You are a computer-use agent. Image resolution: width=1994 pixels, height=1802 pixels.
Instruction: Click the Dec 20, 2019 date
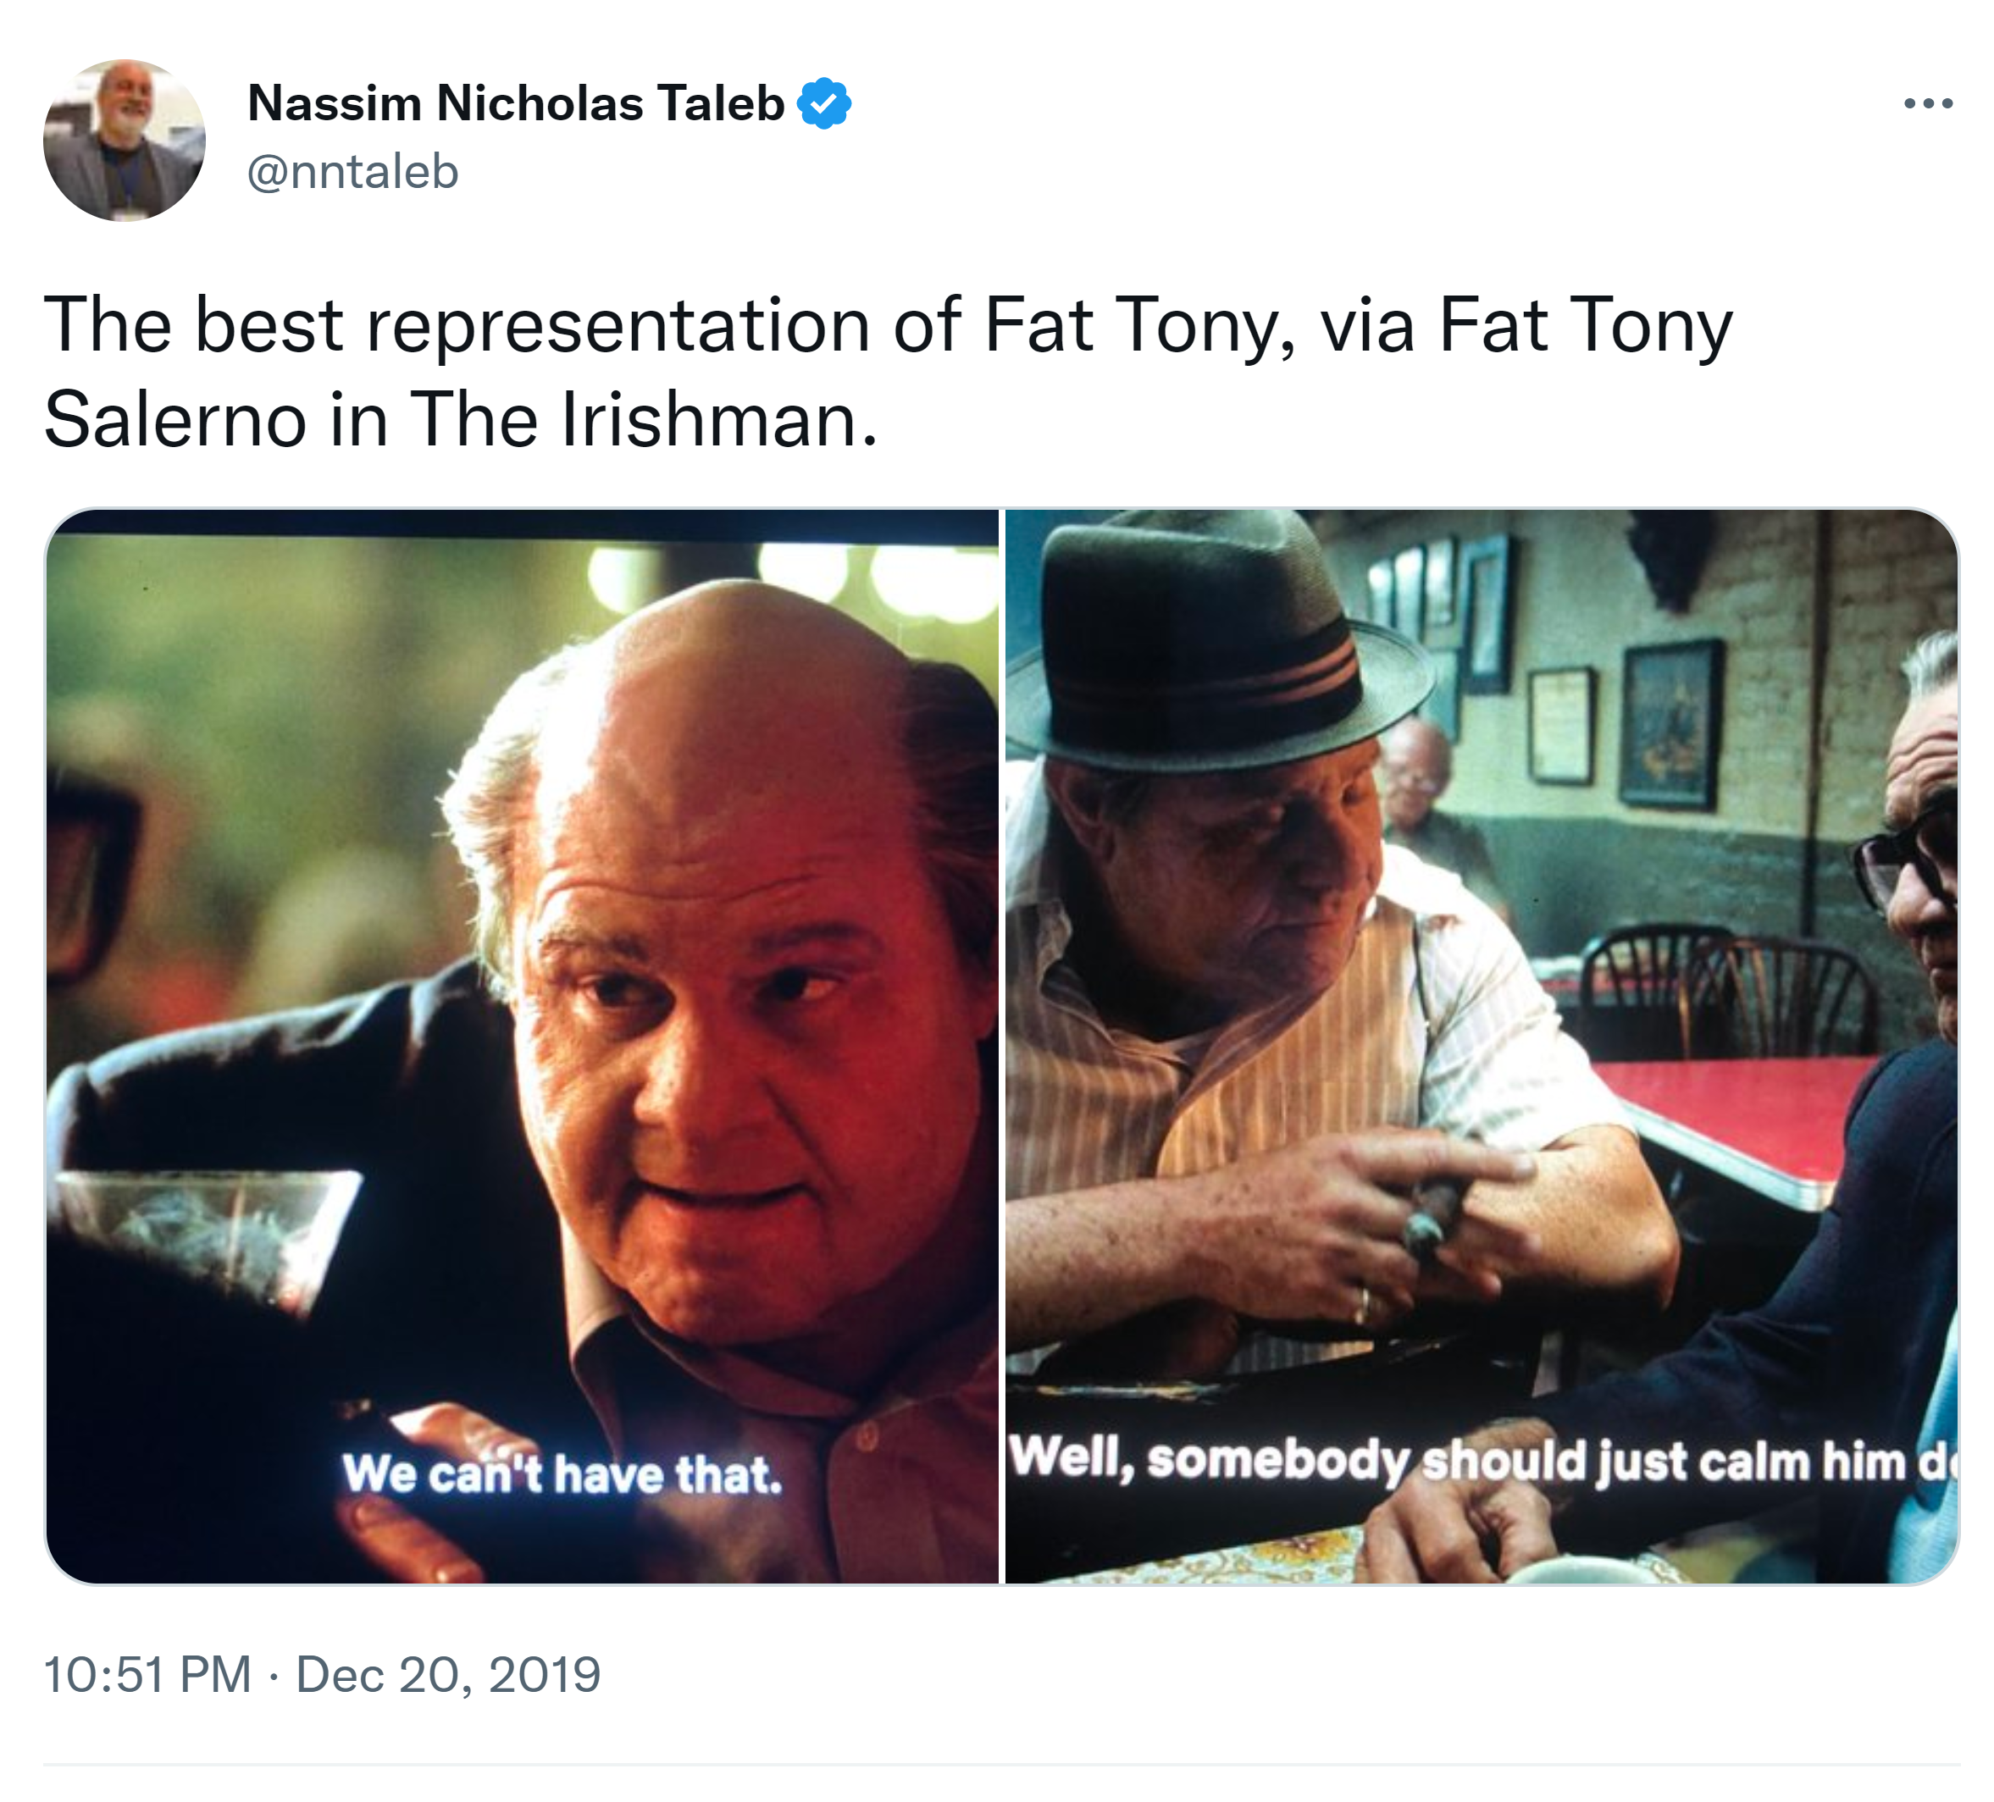click(x=448, y=1674)
